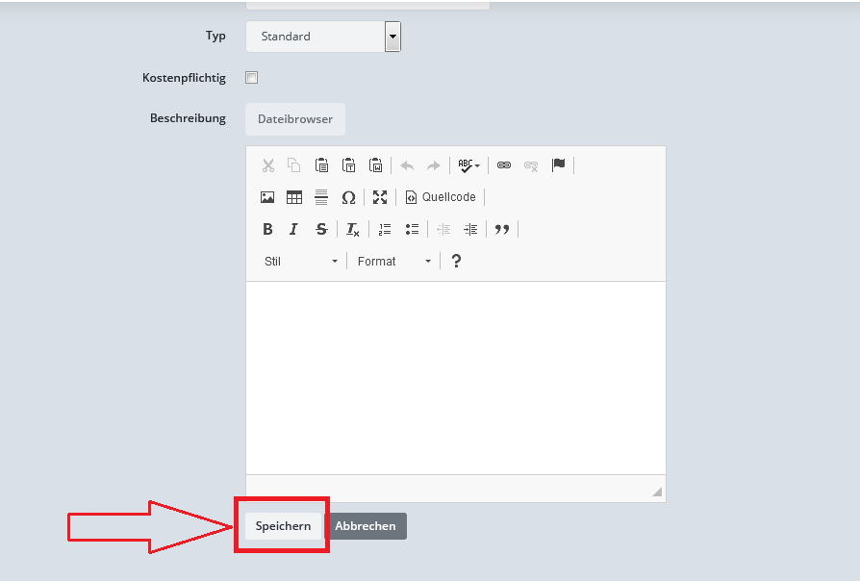Click in the Beschreibung text area

tap(456, 378)
